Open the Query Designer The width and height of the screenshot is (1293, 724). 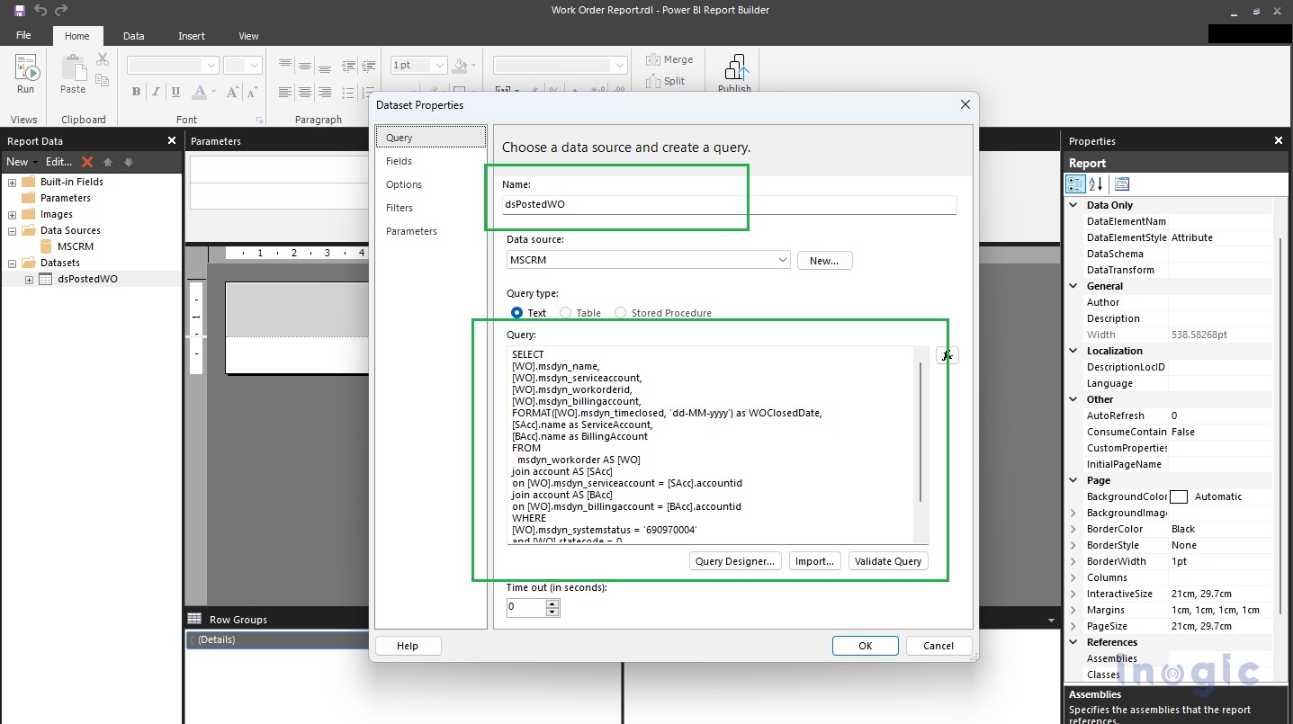point(734,560)
